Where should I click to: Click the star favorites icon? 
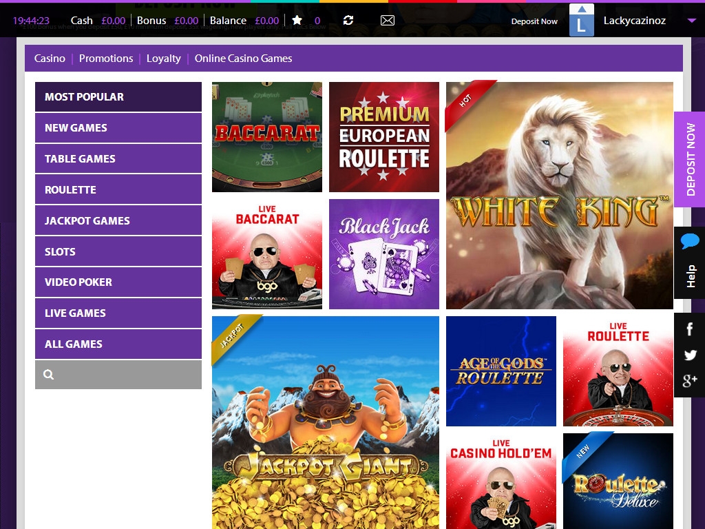point(297,21)
